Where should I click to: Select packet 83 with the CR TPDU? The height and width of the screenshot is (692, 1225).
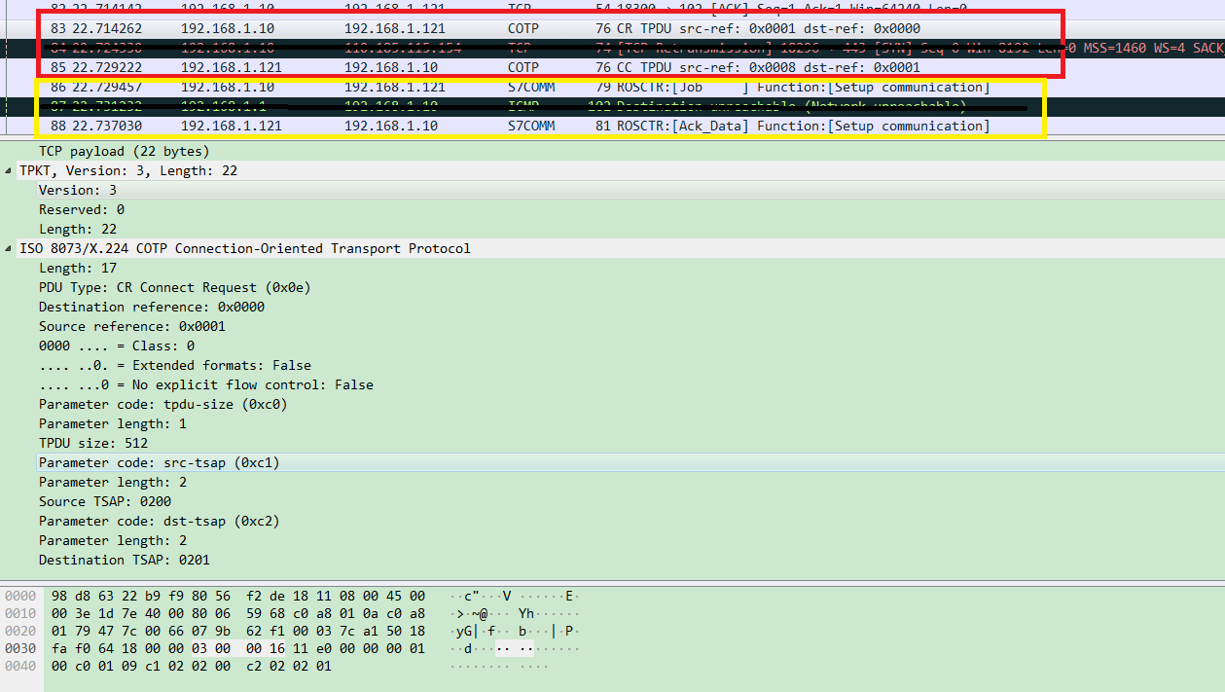point(292,28)
